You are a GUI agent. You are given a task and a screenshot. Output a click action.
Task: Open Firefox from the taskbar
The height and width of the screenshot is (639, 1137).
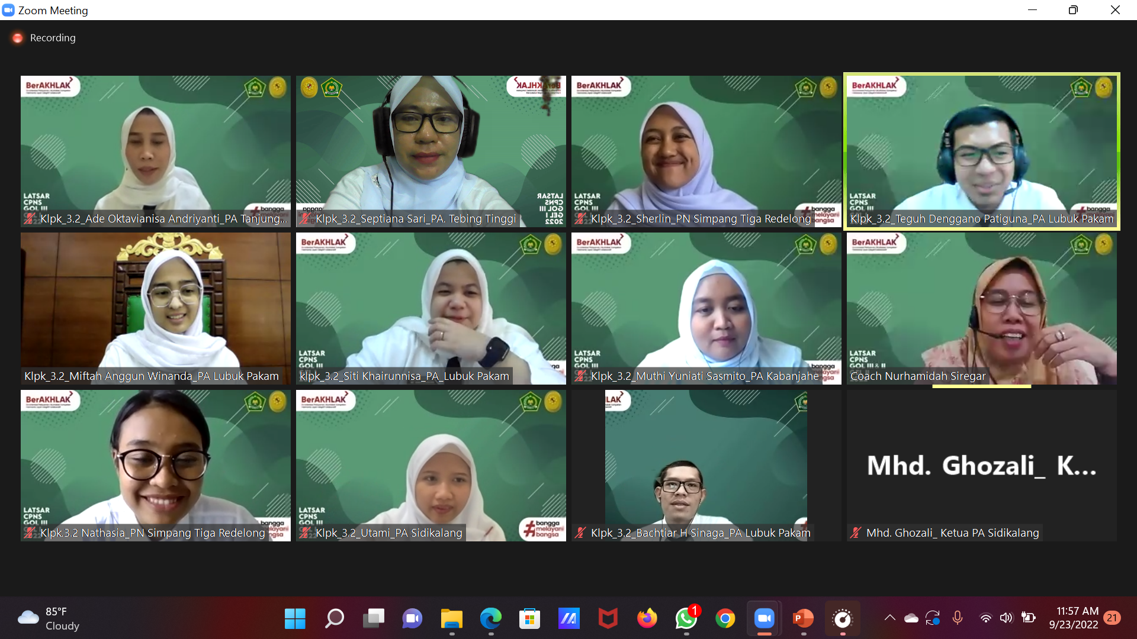[647, 619]
